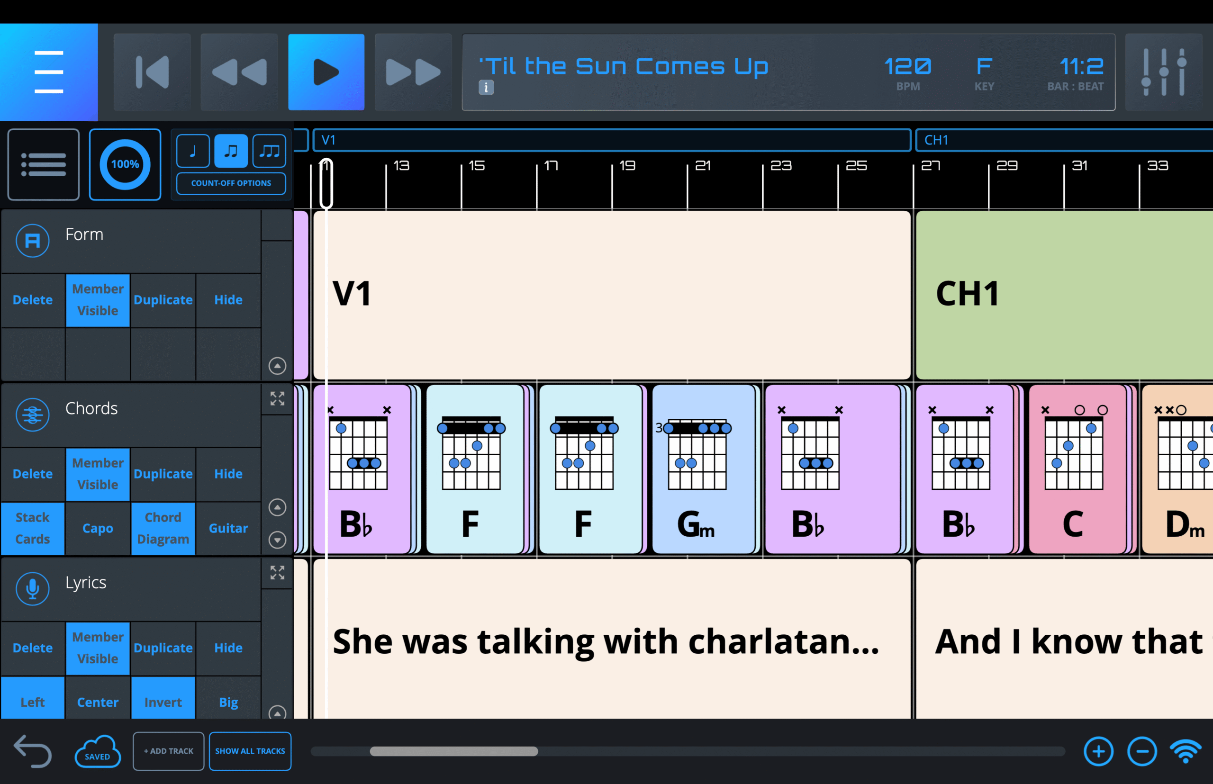The width and height of the screenshot is (1213, 784).
Task: Toggle the Chord Diagram option
Action: click(163, 529)
